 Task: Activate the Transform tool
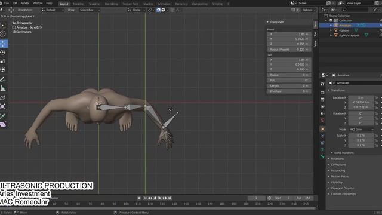[3, 69]
